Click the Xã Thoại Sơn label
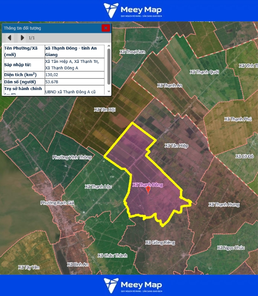Viewport: 258px width, 296px height. [132, 52]
